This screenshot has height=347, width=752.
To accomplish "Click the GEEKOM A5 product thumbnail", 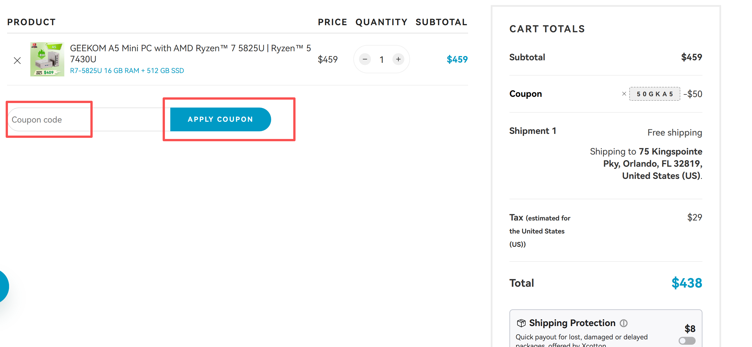I will (x=47, y=59).
